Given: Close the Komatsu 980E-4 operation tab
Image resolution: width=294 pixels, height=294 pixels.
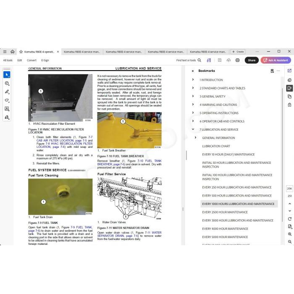Looking at the screenshot, I should [58, 52].
